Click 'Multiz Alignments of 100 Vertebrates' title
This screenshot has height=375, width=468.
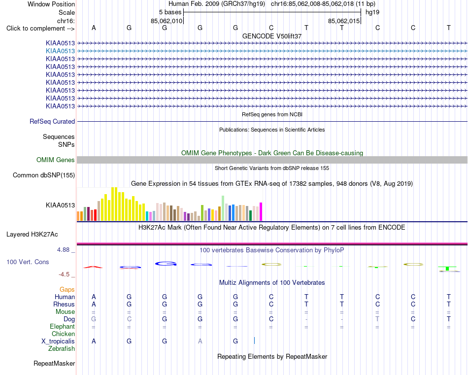(272, 282)
